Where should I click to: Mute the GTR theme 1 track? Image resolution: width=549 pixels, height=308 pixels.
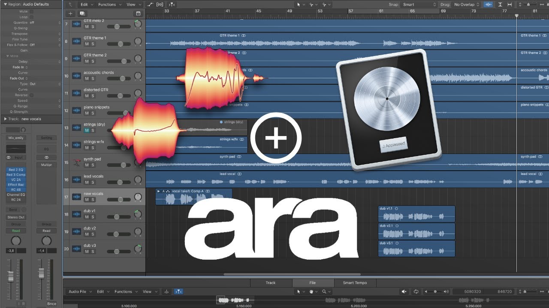point(87,44)
